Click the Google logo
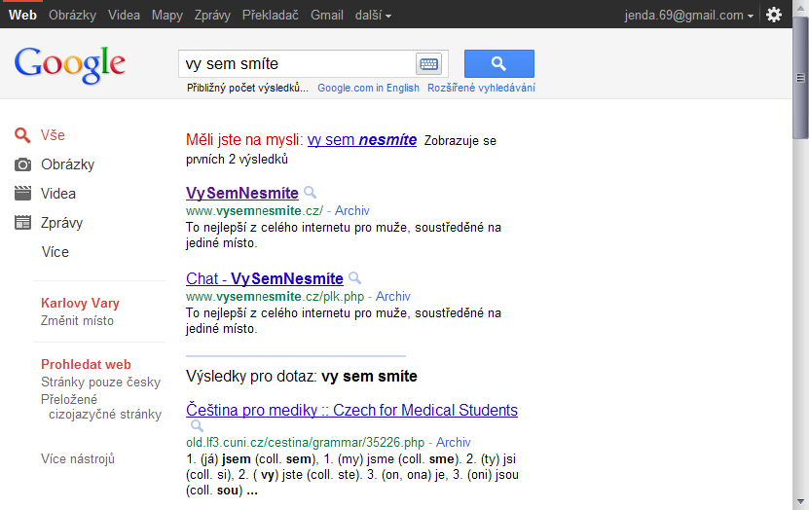 click(x=70, y=64)
